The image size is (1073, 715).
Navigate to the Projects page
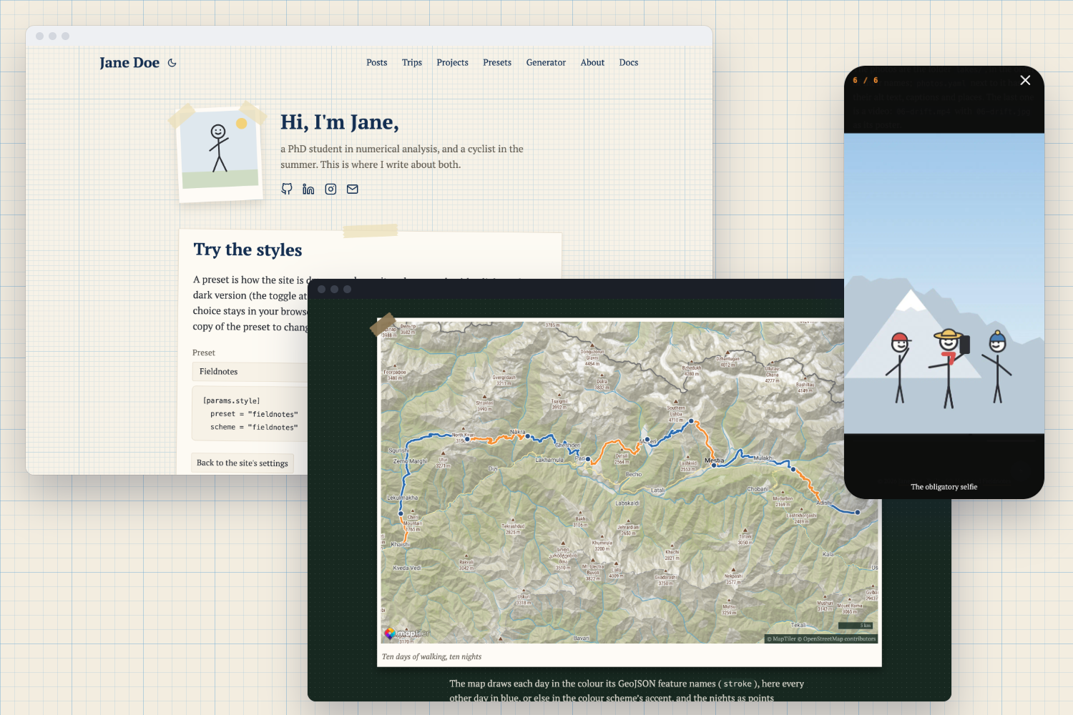(453, 63)
